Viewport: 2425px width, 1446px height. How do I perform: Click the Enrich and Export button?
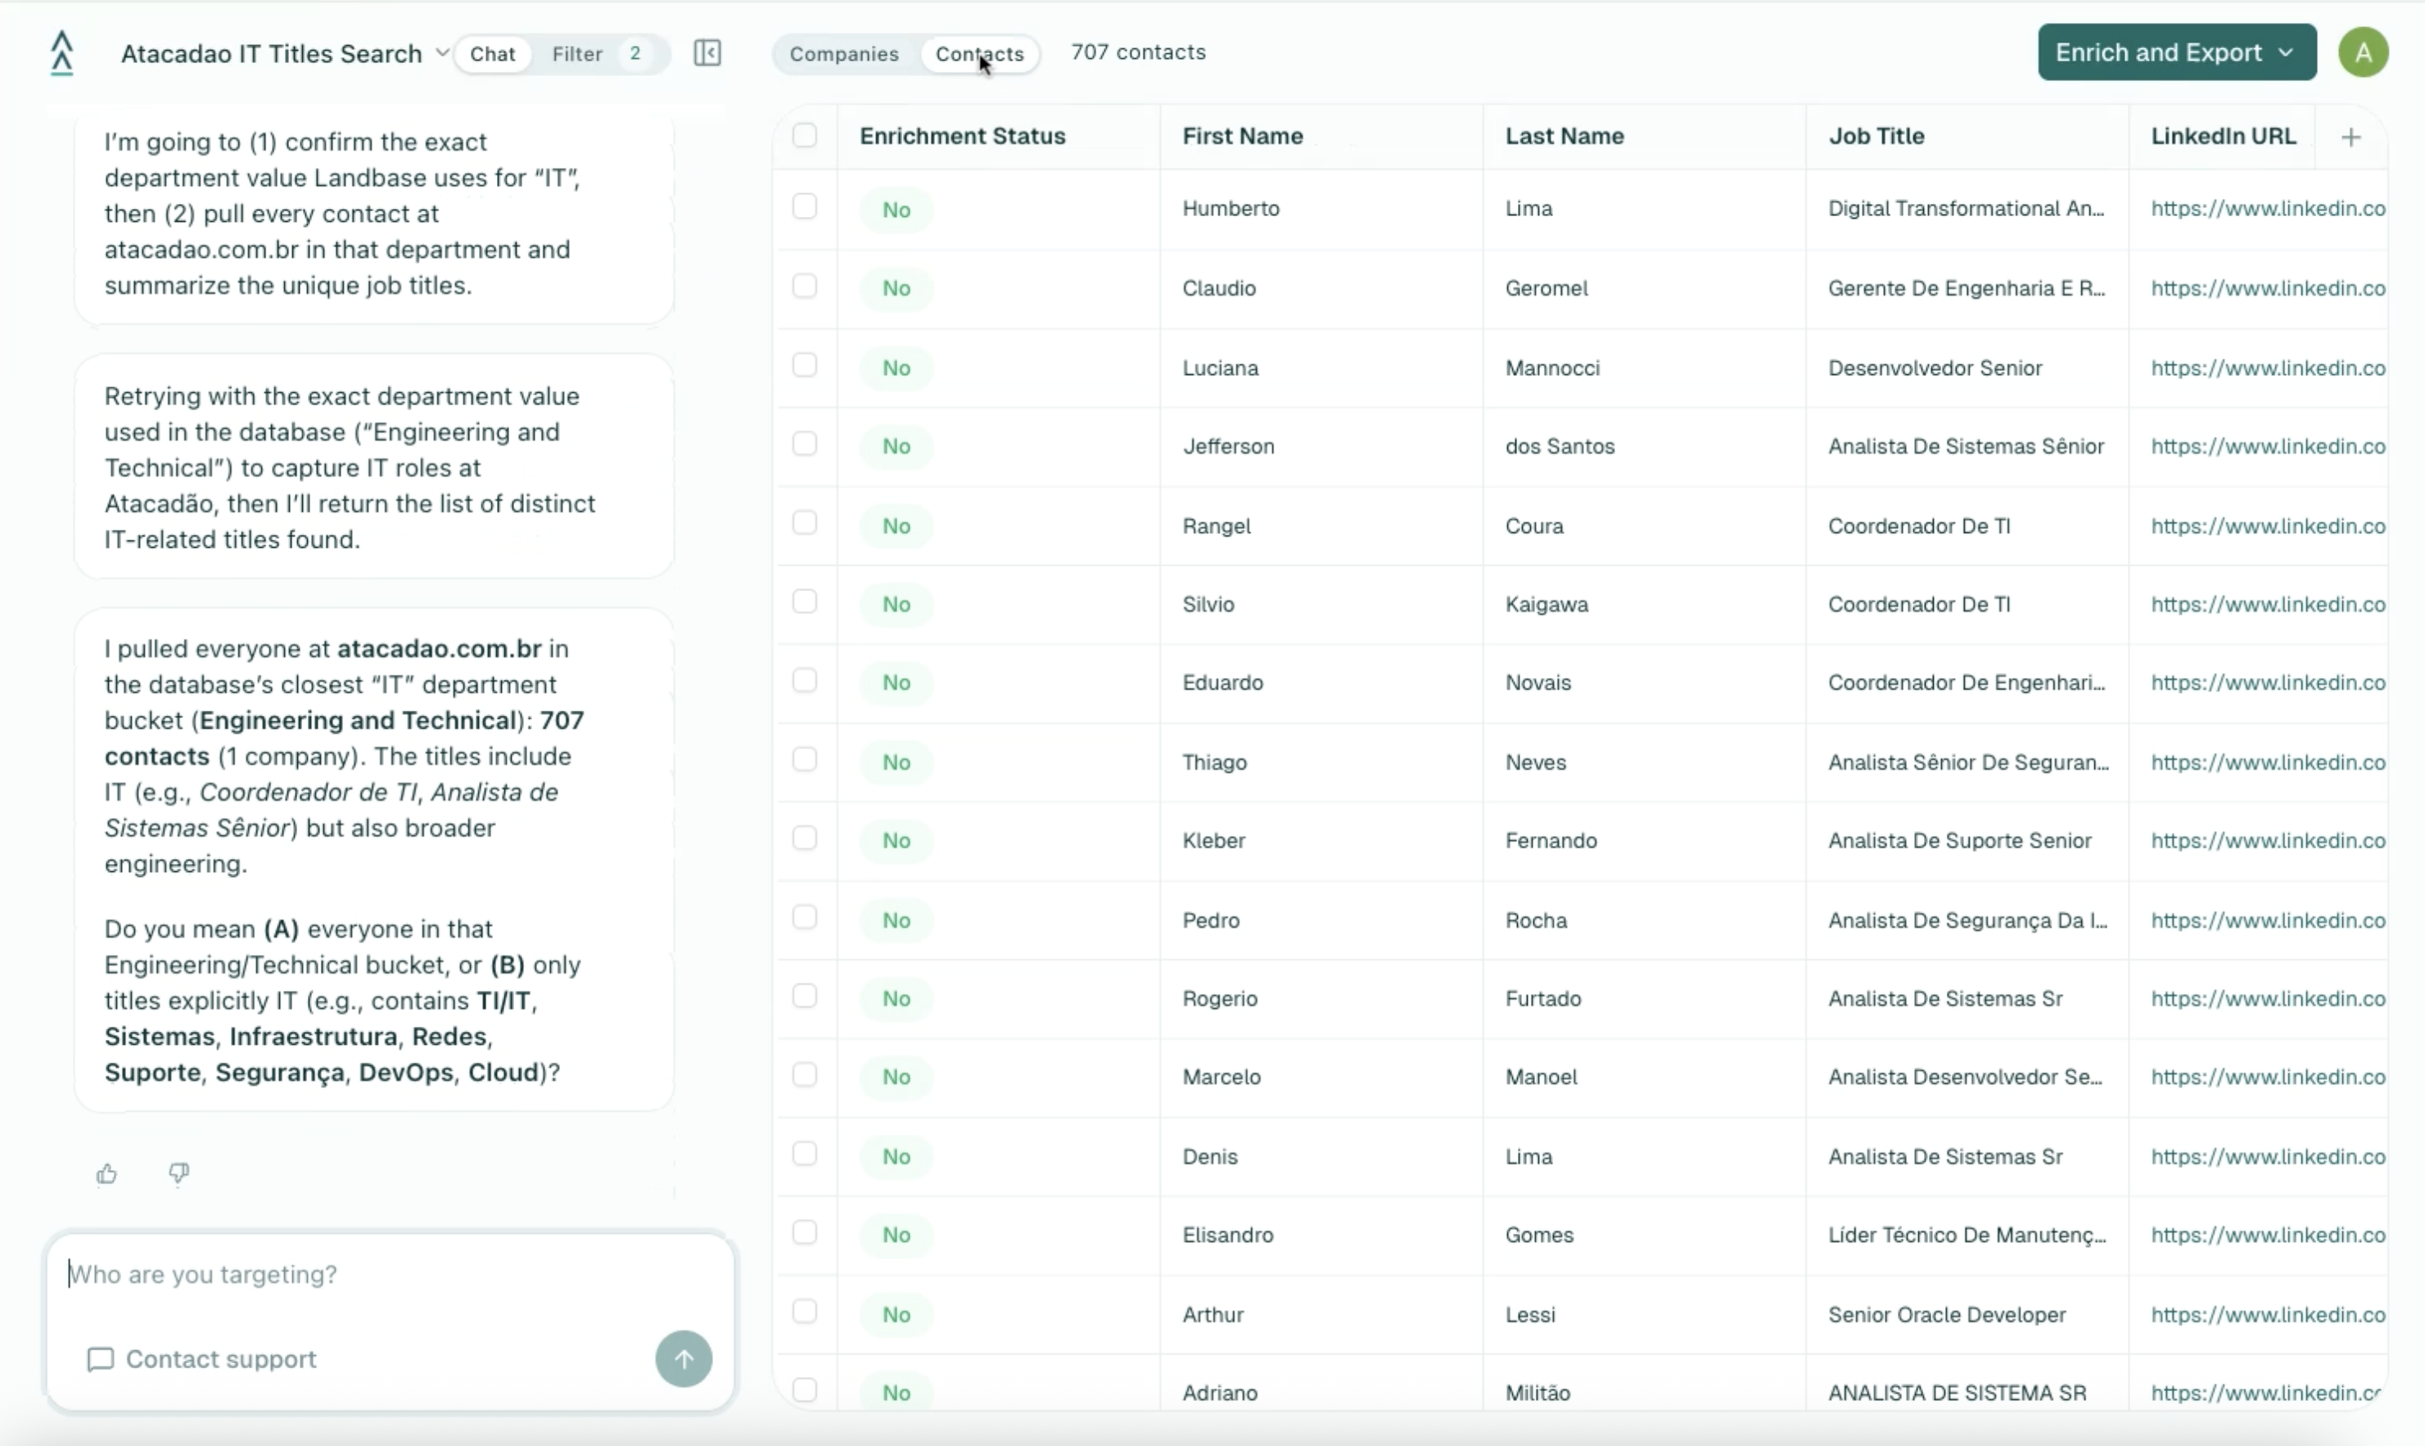coord(2159,52)
